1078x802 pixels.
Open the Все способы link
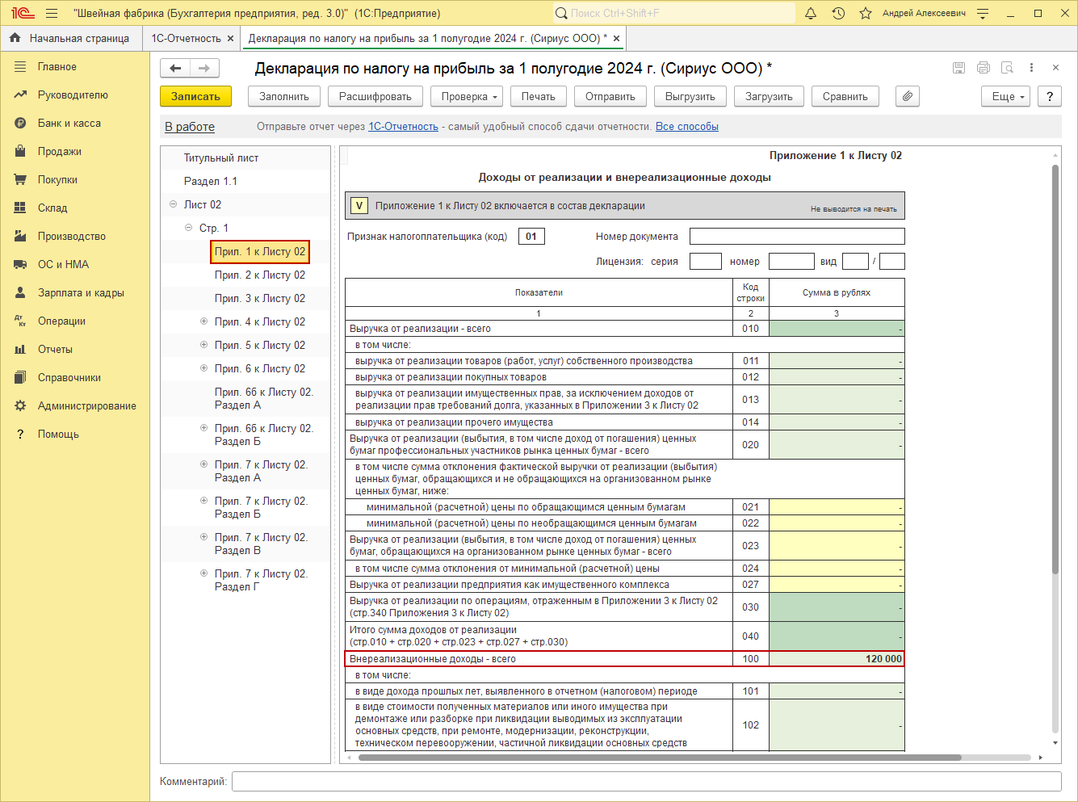pyautogui.click(x=687, y=127)
